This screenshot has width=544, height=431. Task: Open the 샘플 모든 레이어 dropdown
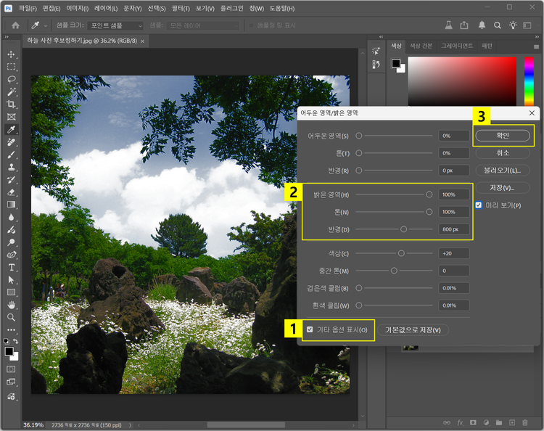pyautogui.click(x=202, y=25)
